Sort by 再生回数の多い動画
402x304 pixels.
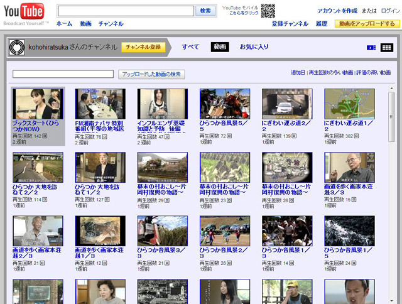[331, 72]
